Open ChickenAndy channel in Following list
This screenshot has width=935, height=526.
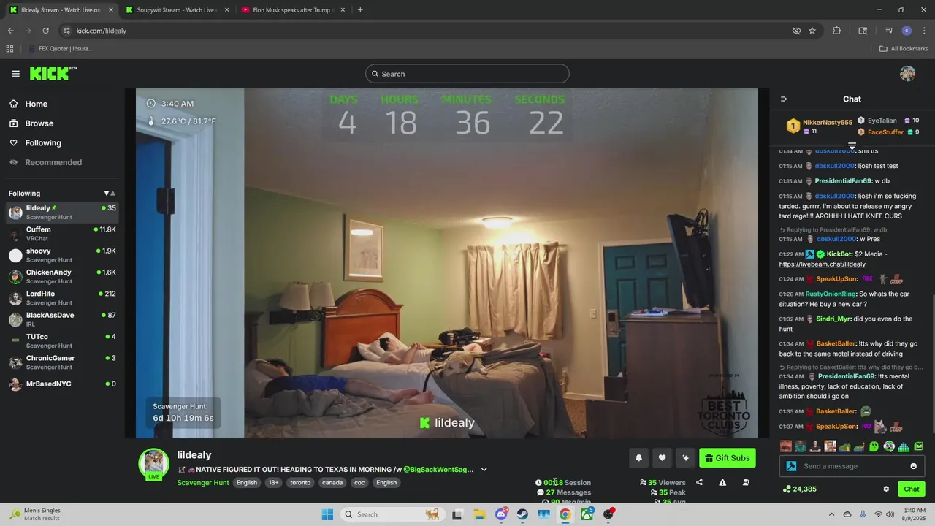point(62,277)
